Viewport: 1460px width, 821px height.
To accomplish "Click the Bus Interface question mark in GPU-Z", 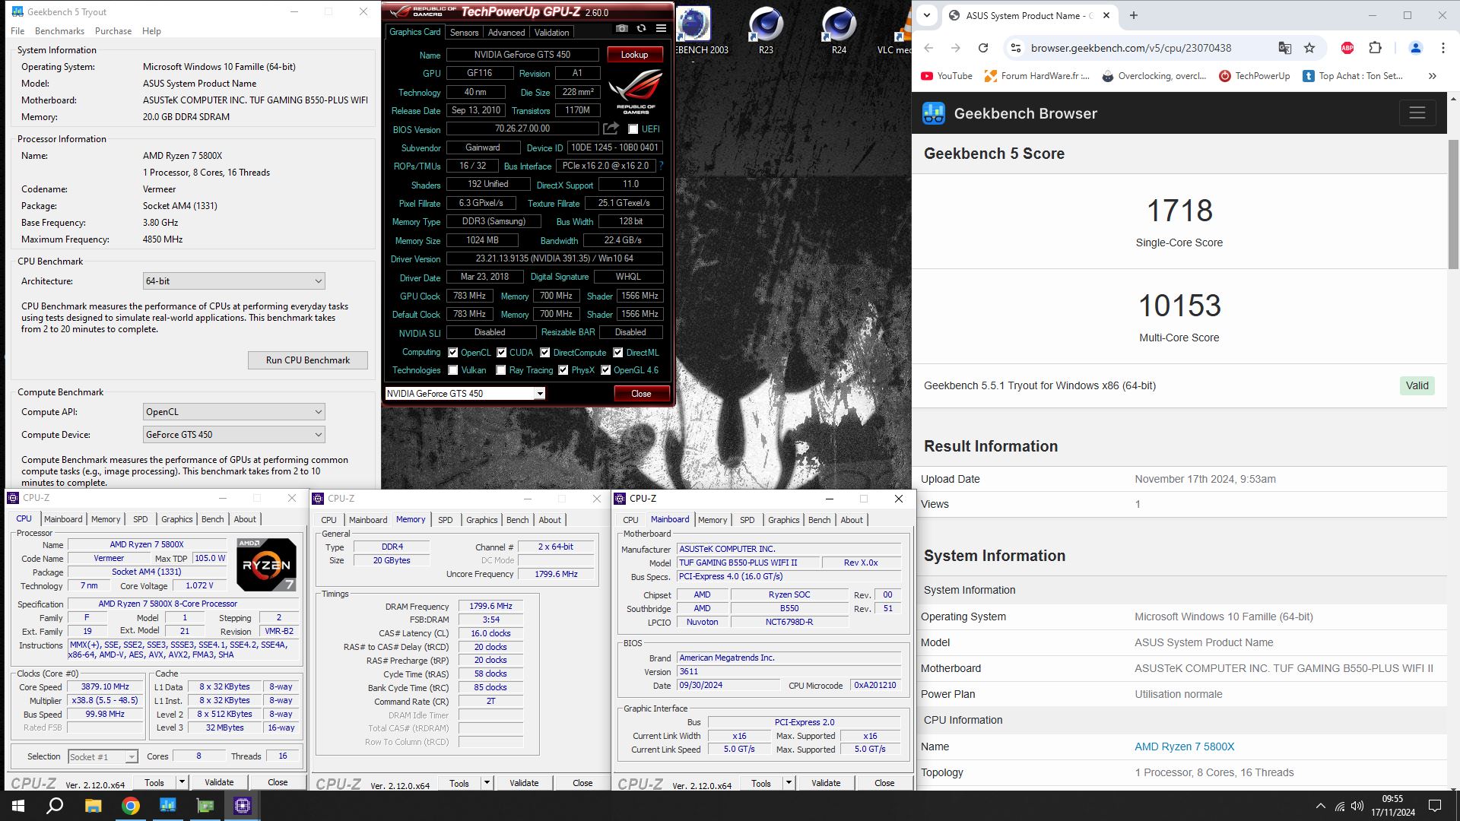I will [661, 166].
